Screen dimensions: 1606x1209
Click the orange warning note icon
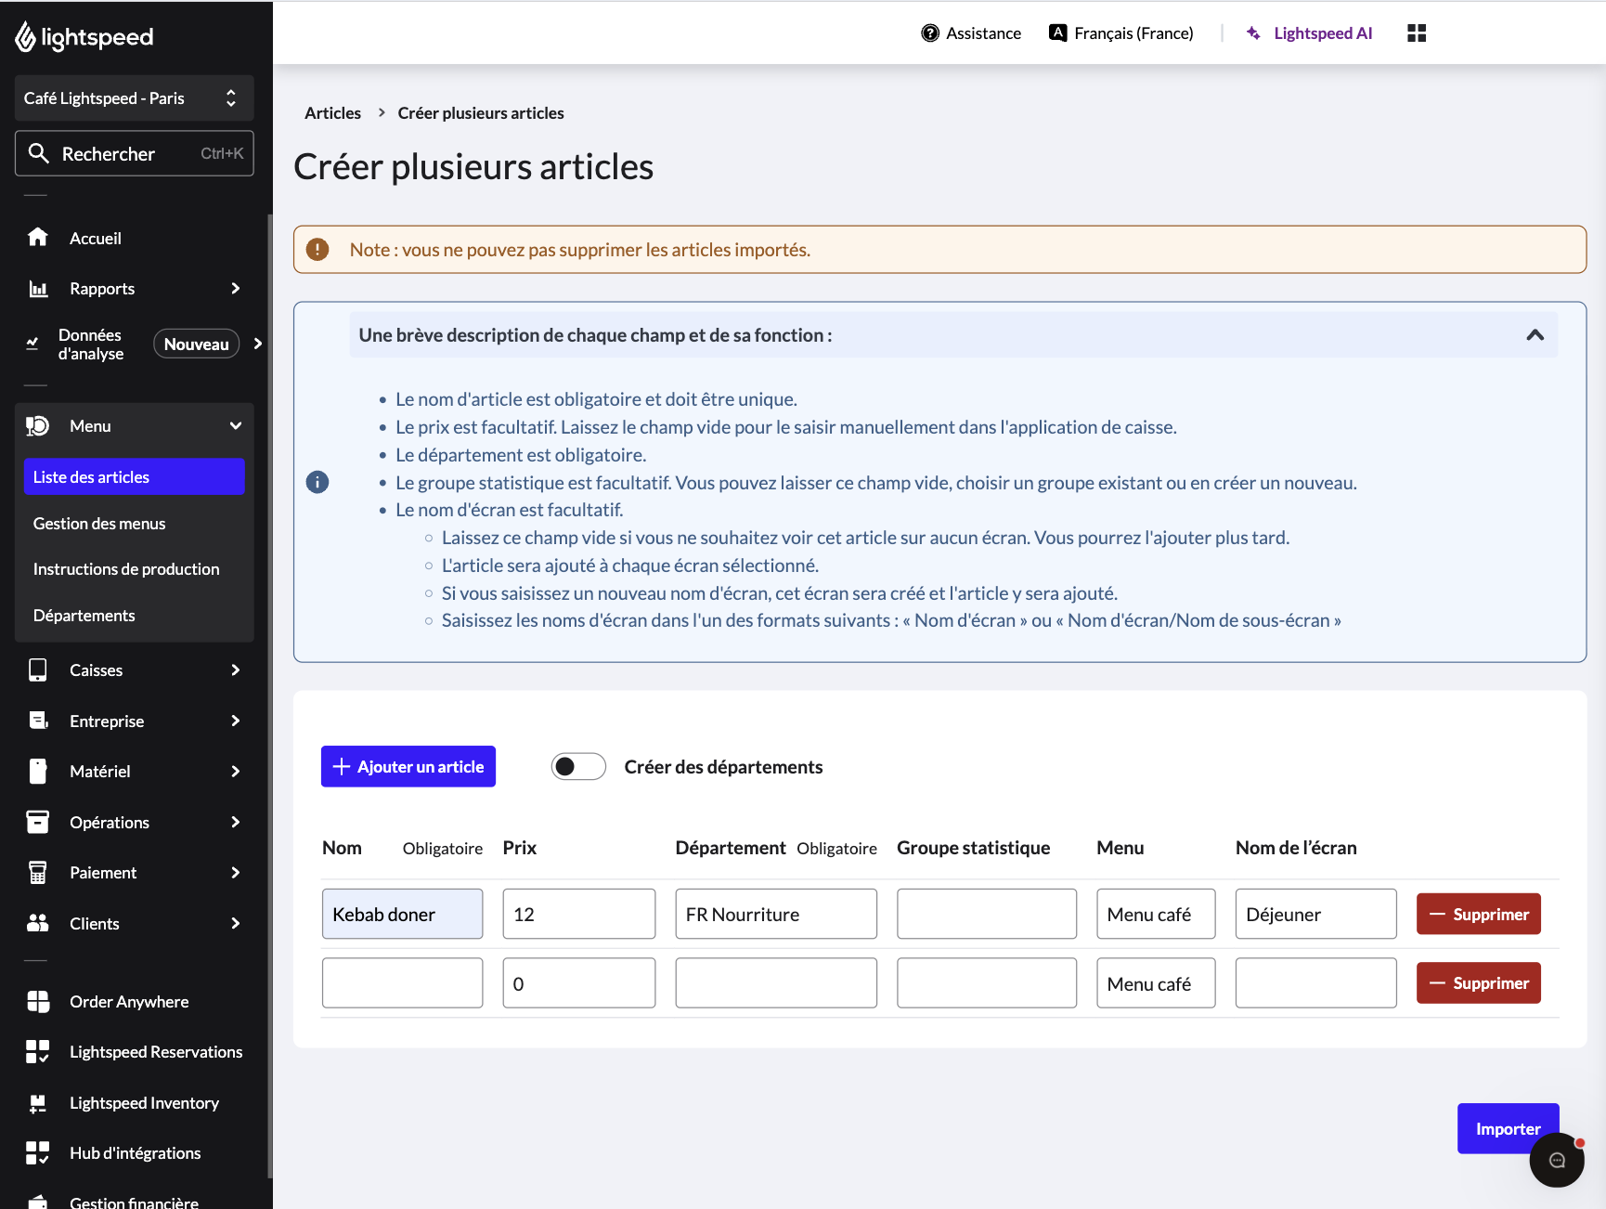pos(317,250)
